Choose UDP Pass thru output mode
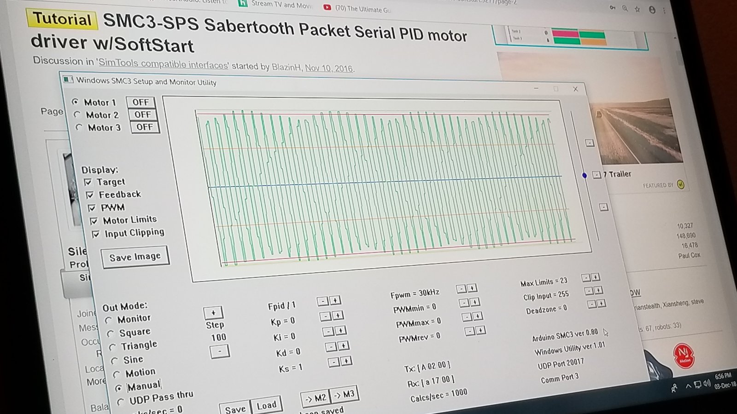737x414 pixels. pos(121,402)
